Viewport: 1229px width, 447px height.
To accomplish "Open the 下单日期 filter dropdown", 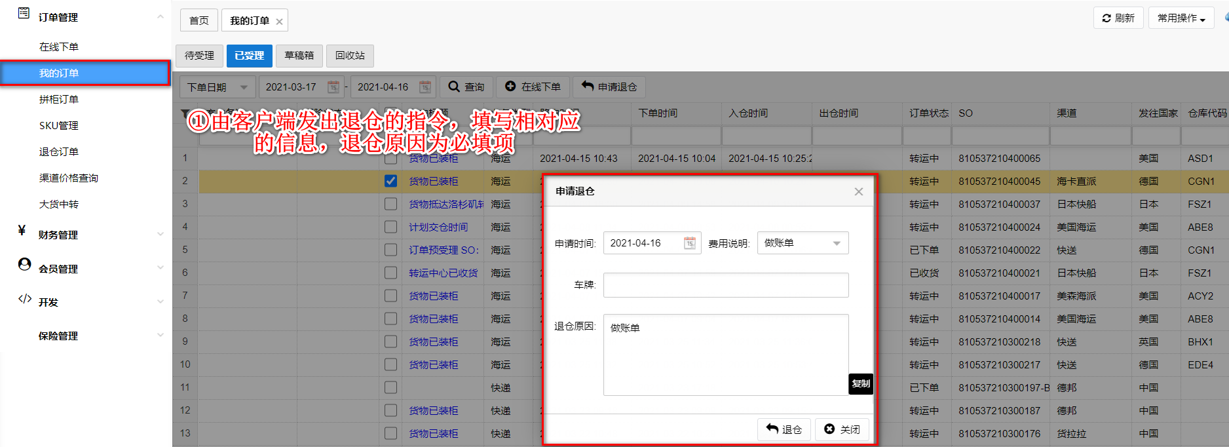I will [217, 87].
